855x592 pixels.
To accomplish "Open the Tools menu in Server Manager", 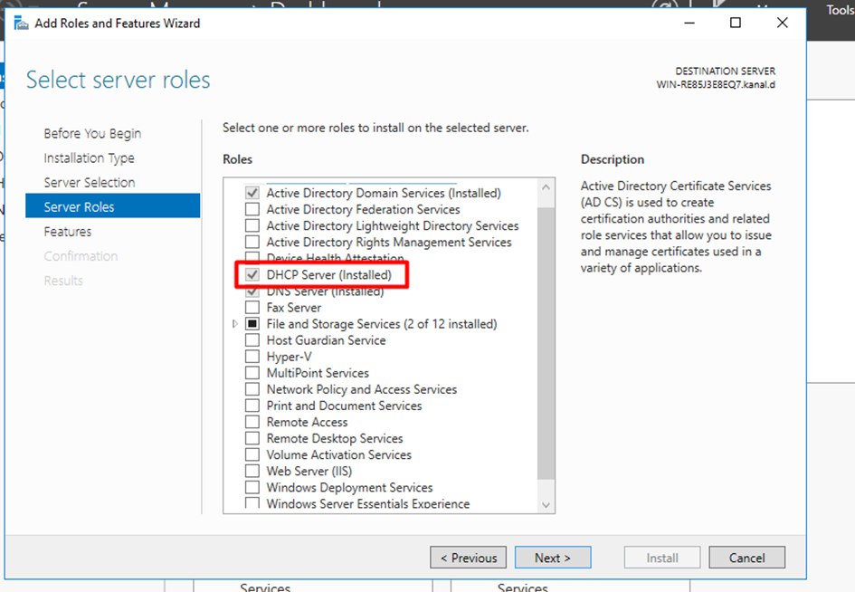I will pyautogui.click(x=839, y=11).
